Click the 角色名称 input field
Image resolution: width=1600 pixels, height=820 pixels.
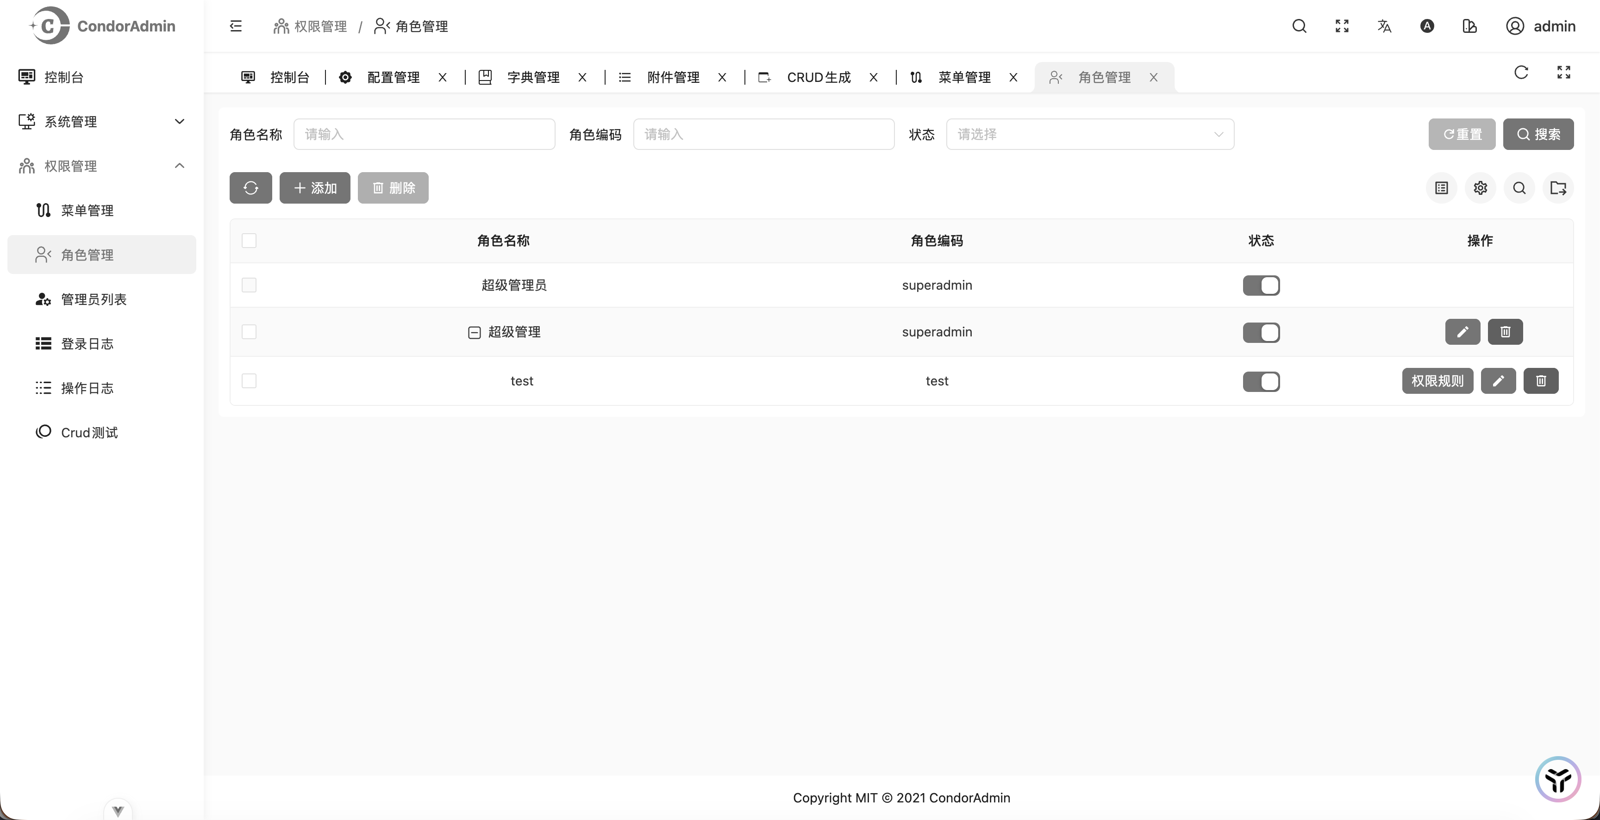pyautogui.click(x=425, y=134)
